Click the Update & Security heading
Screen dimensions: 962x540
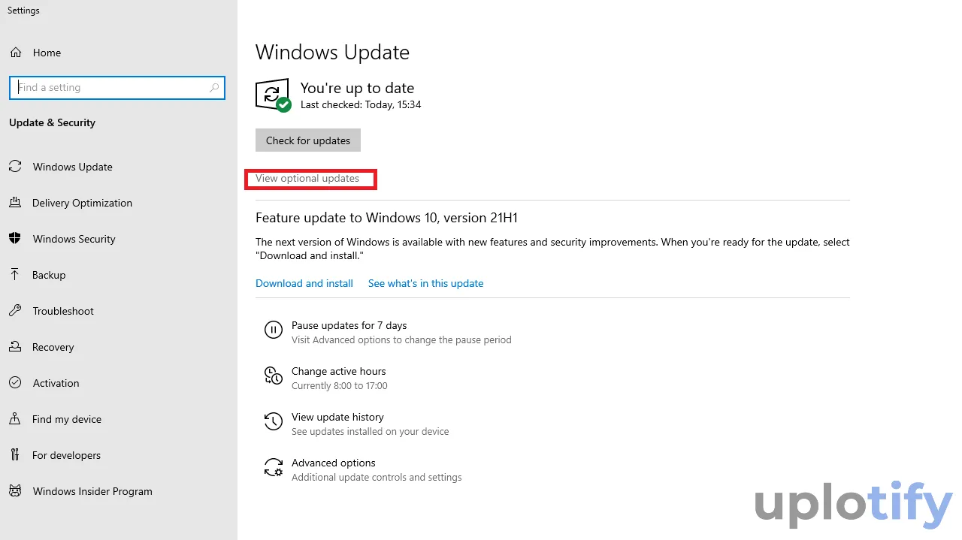(x=52, y=122)
